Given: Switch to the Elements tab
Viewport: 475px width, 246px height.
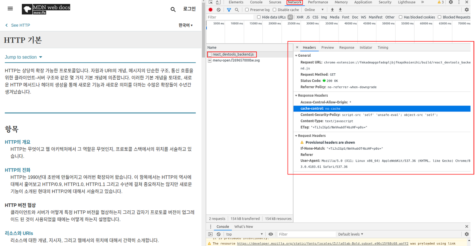Looking at the screenshot, I should pyautogui.click(x=236, y=2).
